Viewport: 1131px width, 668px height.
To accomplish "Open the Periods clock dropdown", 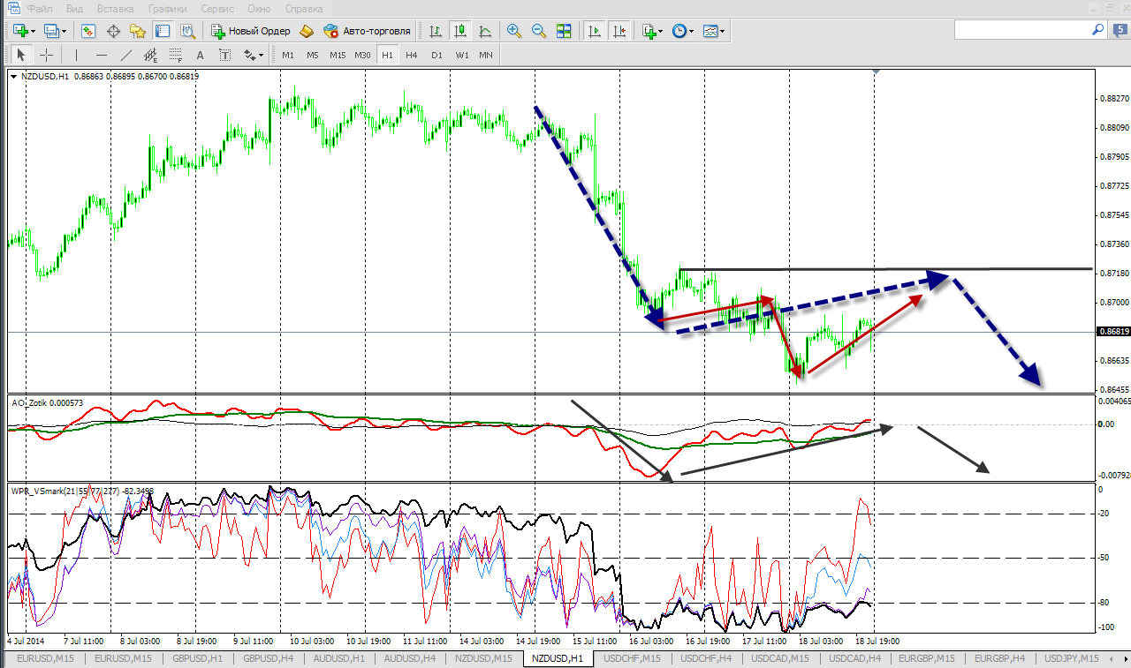I will pos(682,31).
